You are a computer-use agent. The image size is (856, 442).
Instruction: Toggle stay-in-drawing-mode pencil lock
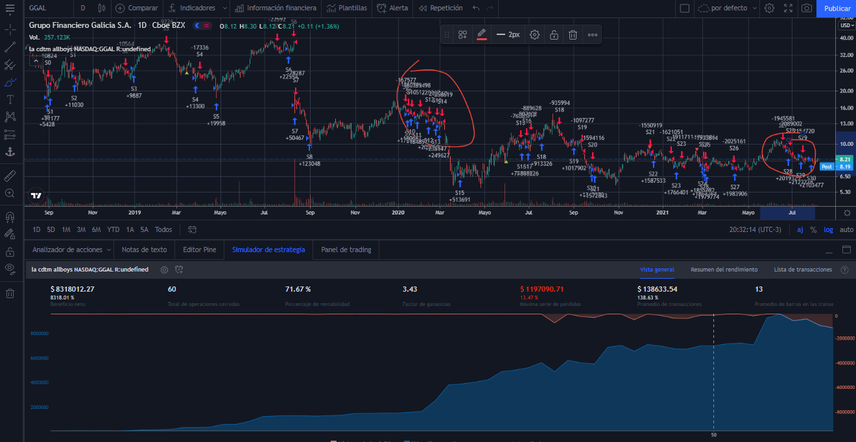(x=10, y=234)
